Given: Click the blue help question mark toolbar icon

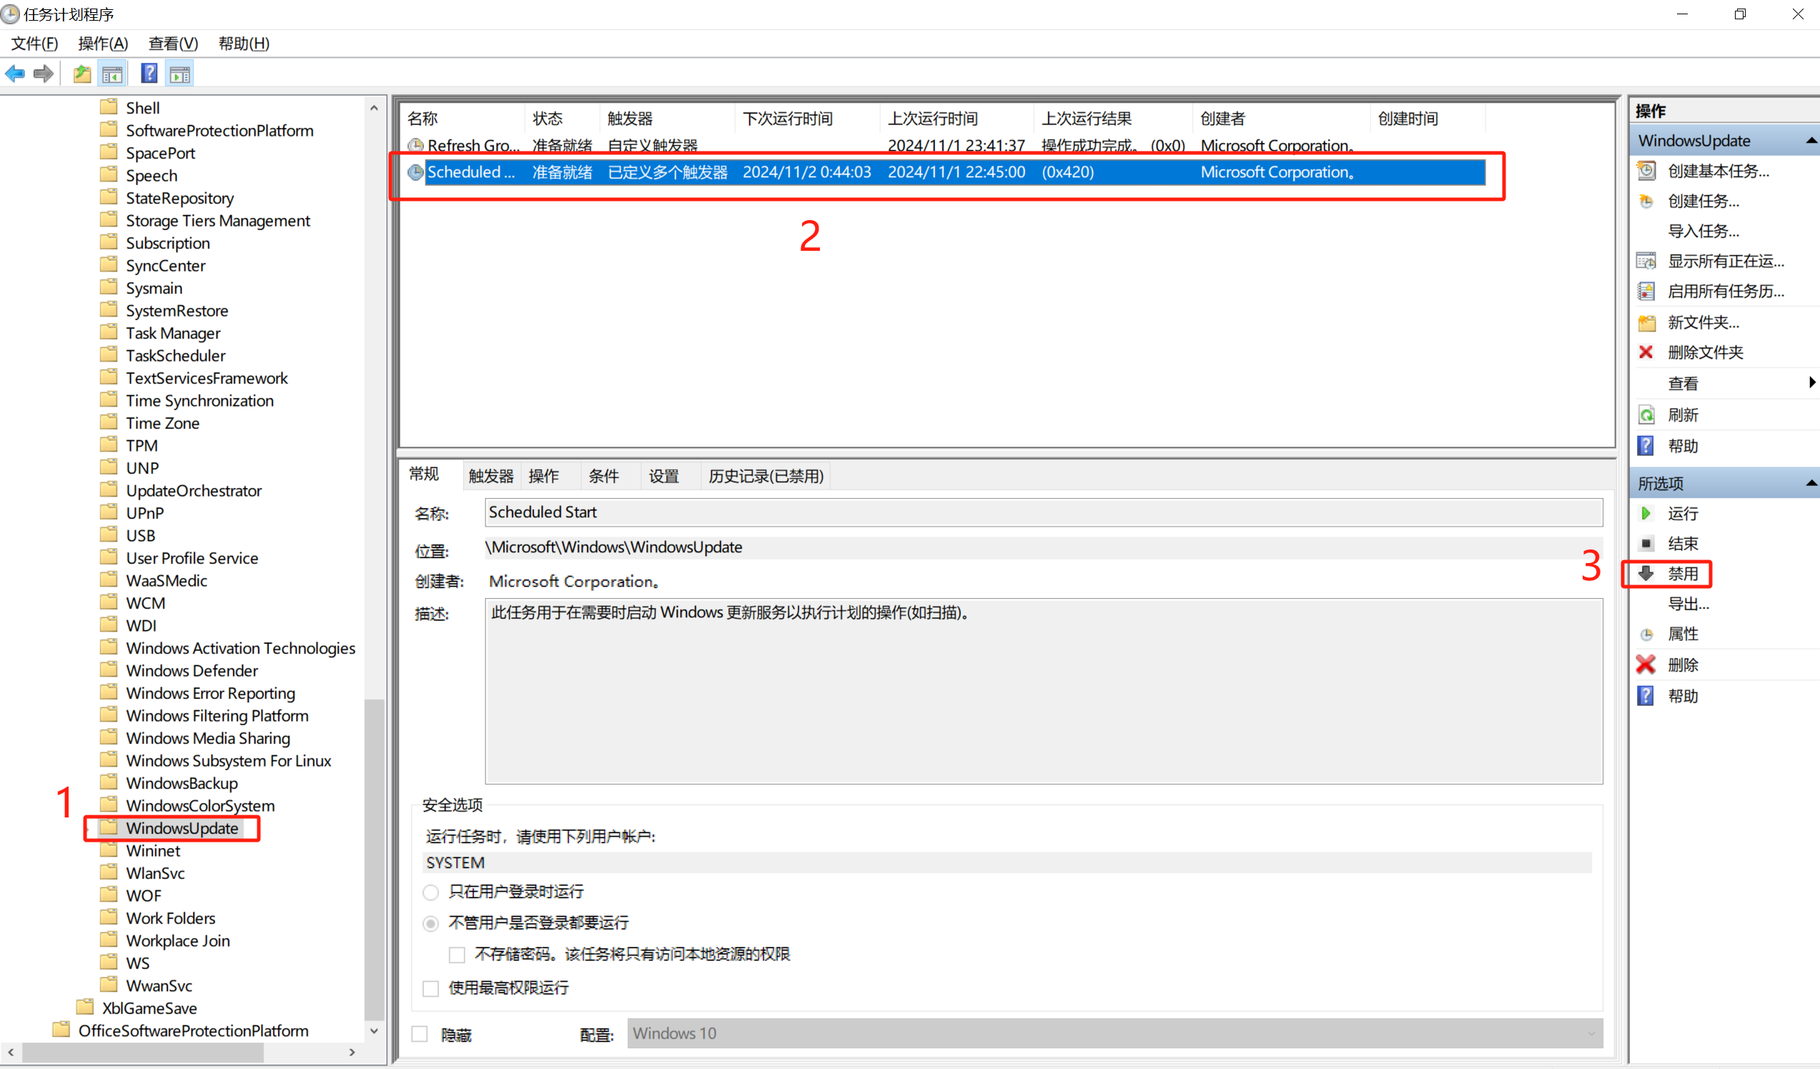Looking at the screenshot, I should tap(149, 74).
